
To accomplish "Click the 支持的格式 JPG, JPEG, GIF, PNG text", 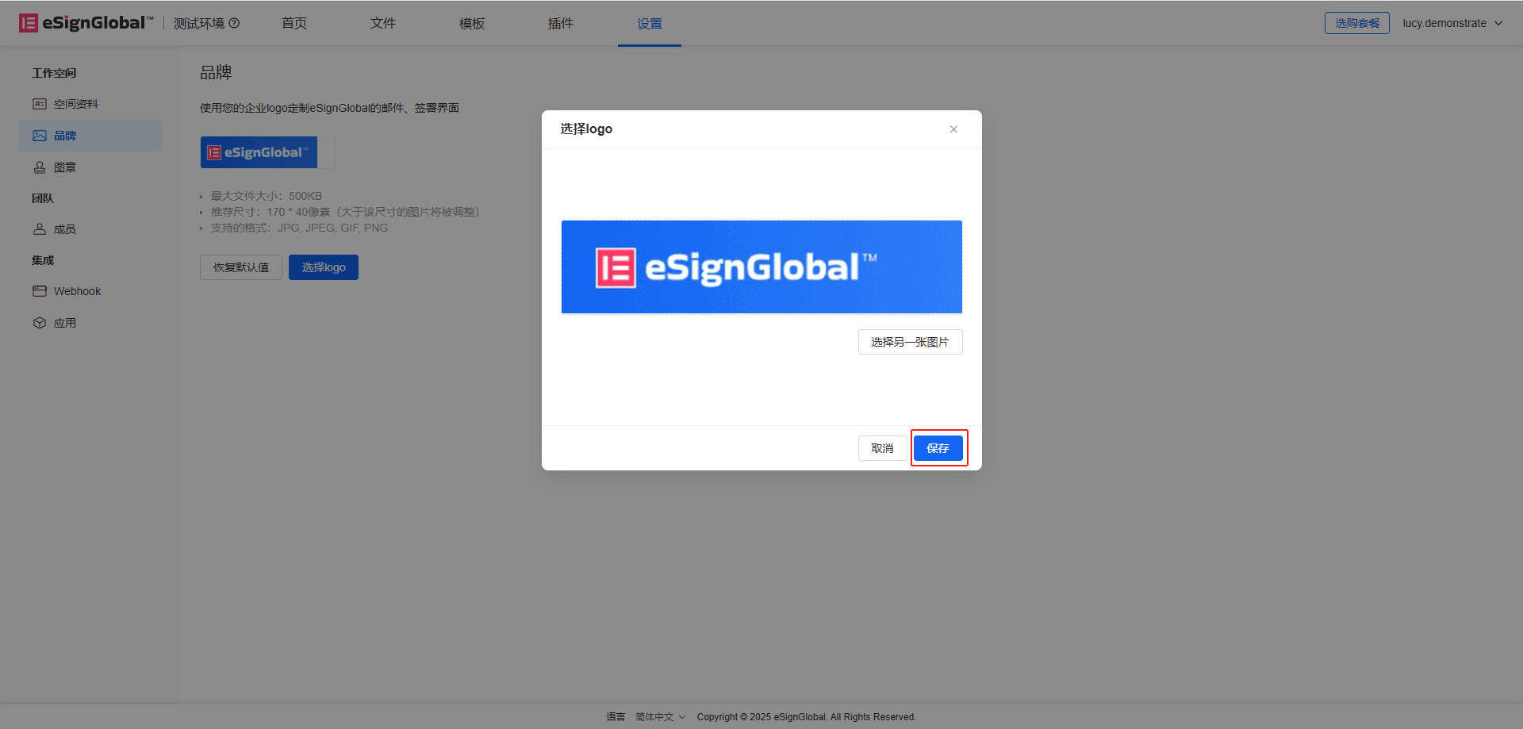I will (x=299, y=228).
